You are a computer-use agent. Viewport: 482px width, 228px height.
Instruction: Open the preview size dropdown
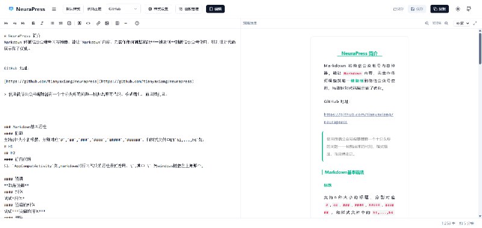coord(462,23)
